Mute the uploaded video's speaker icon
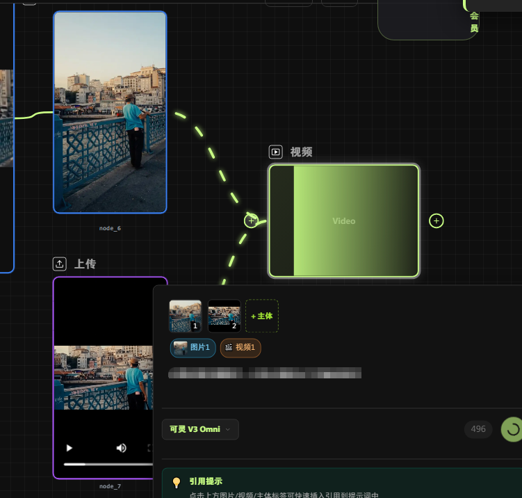The width and height of the screenshot is (522, 498). (122, 448)
